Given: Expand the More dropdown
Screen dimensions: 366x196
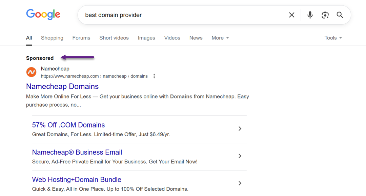Looking at the screenshot, I should pos(220,38).
